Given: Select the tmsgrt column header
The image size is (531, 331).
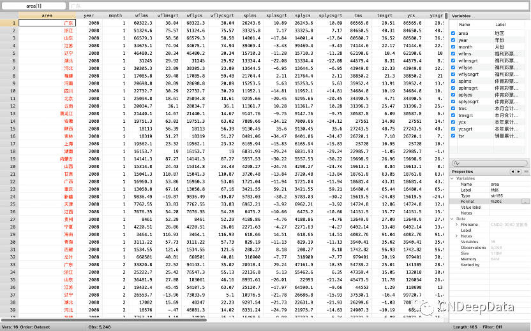Looking at the screenshot, I should click(x=385, y=15).
